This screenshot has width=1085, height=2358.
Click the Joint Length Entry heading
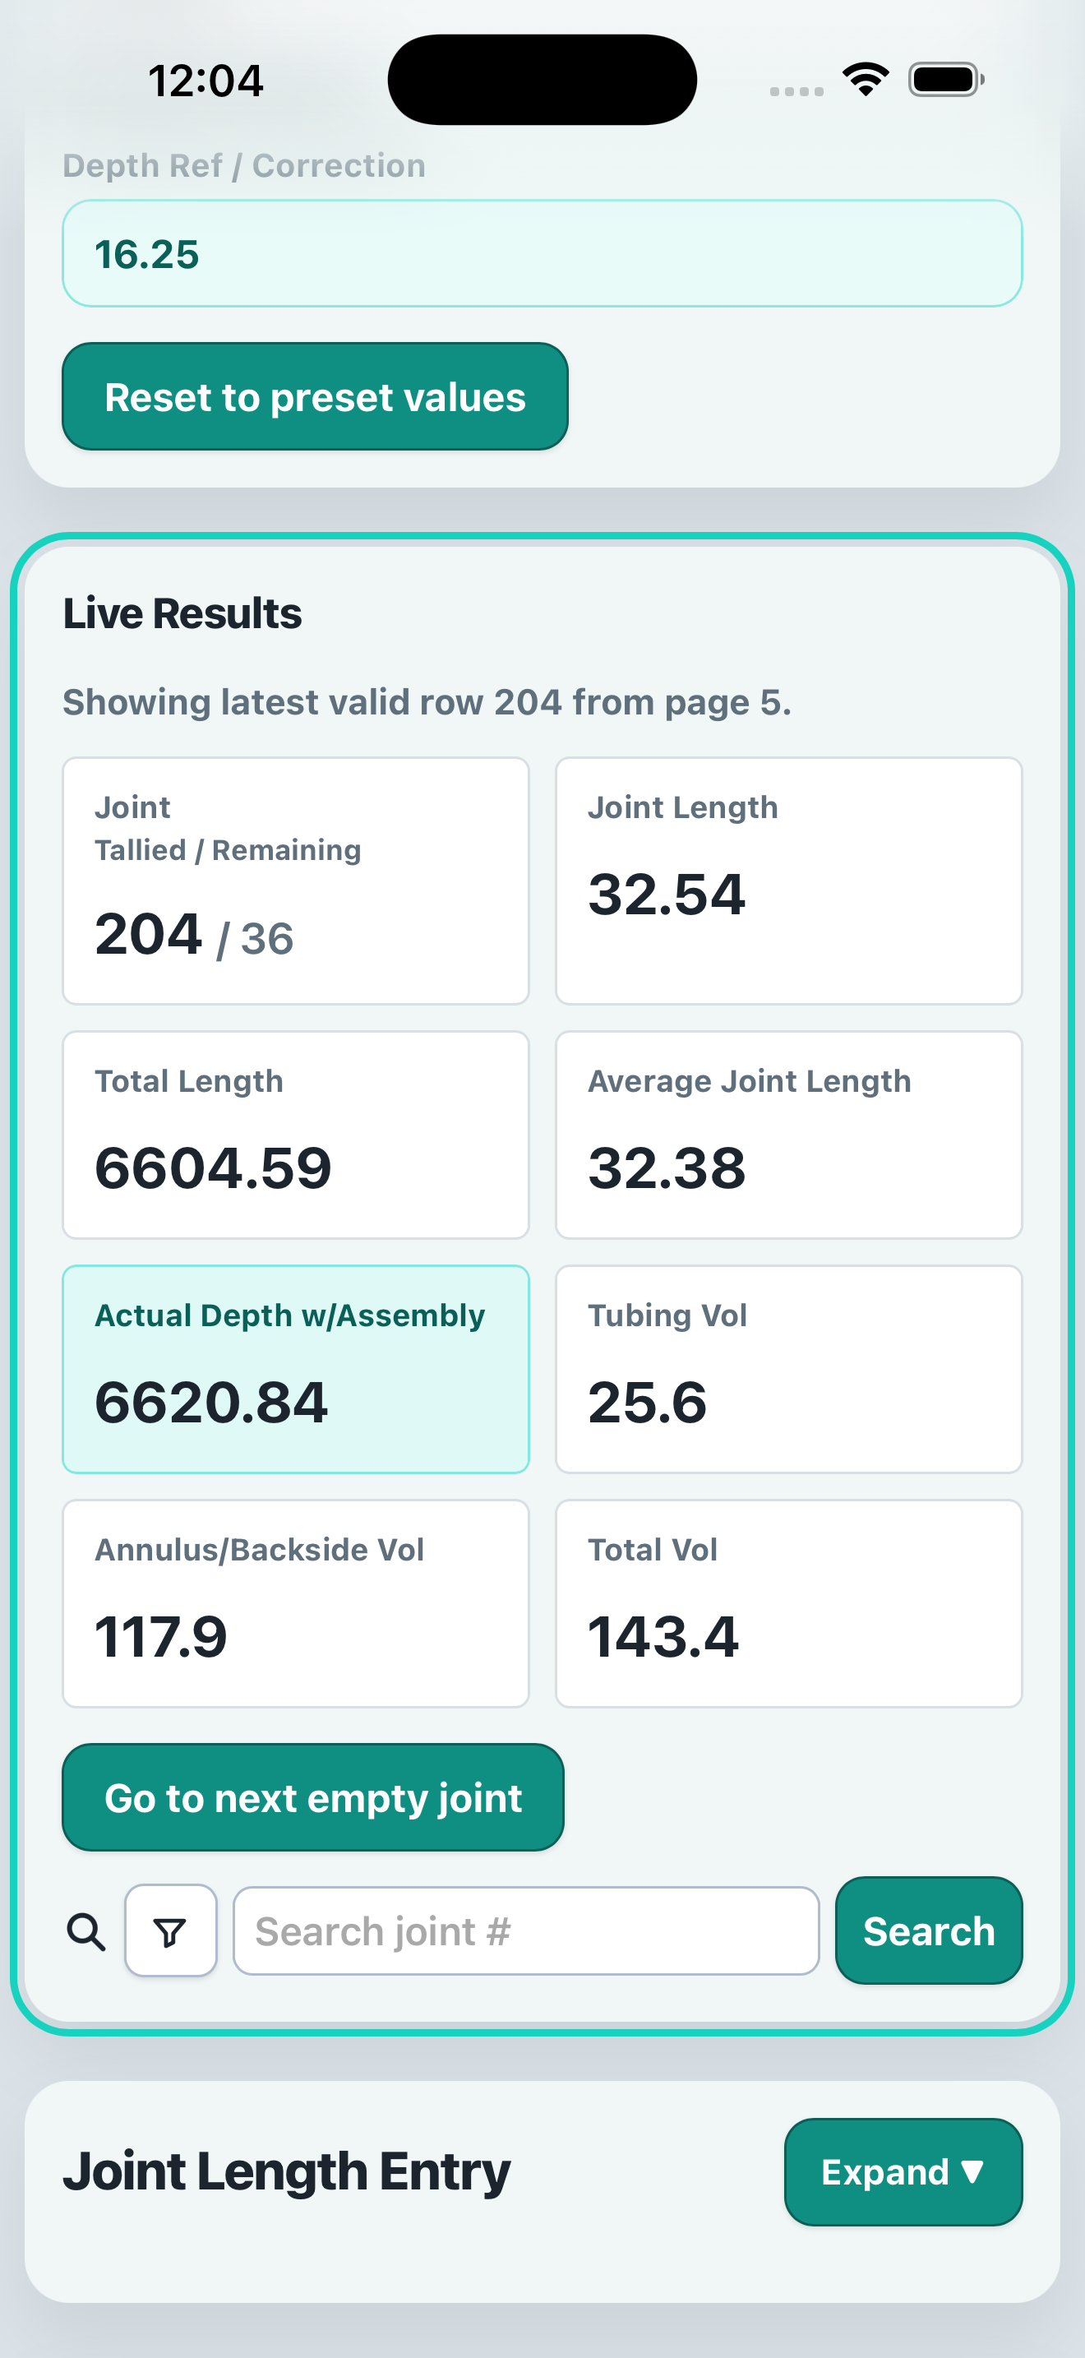[286, 2171]
